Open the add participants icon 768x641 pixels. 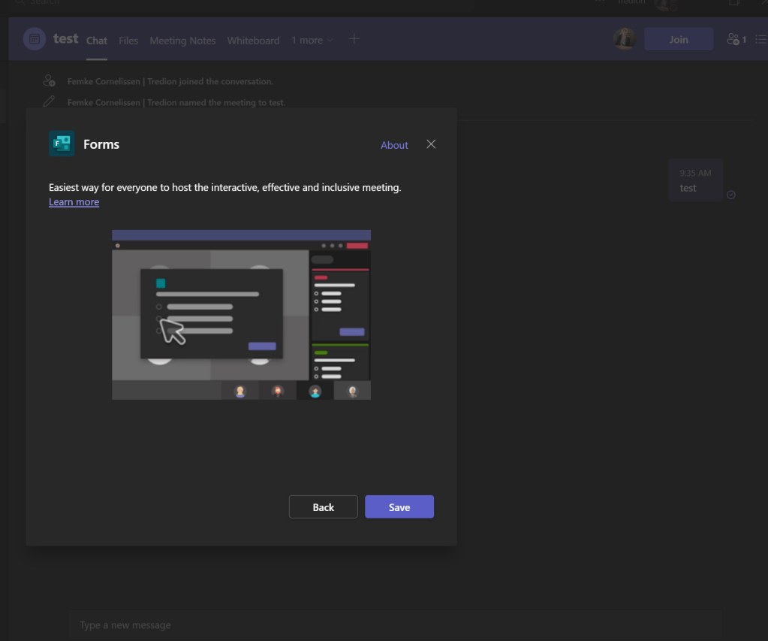[x=735, y=39]
